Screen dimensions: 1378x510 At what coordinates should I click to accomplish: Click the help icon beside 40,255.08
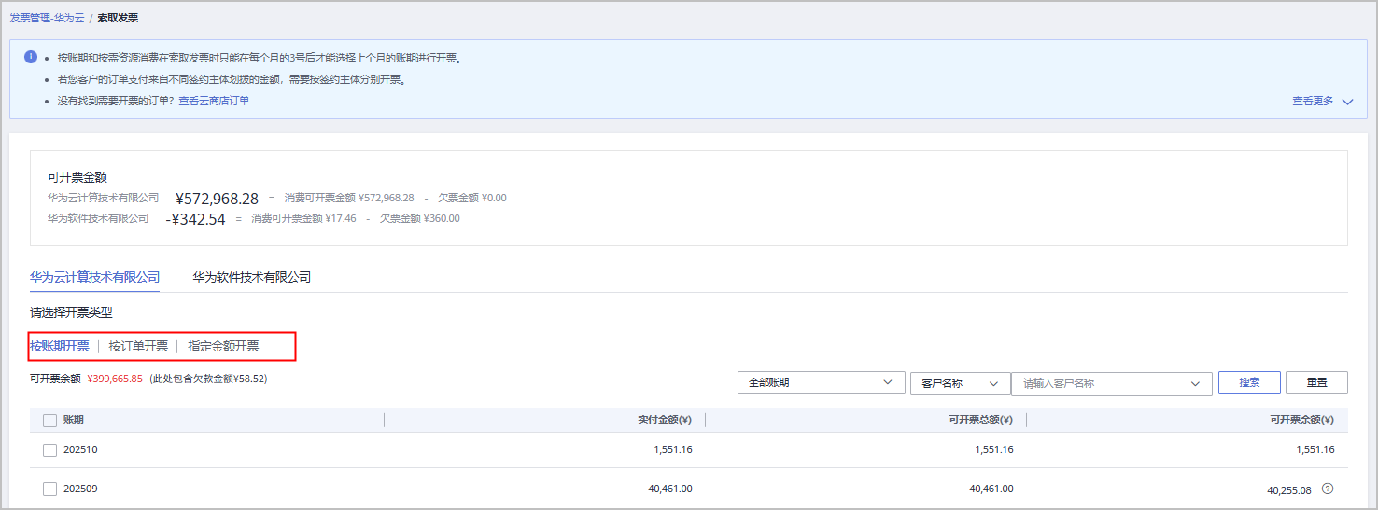(1328, 489)
